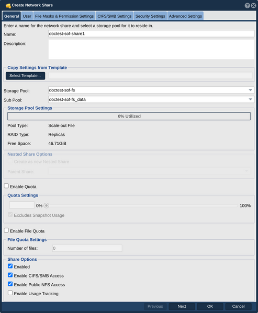Click the quota size input box

[x=22, y=205]
